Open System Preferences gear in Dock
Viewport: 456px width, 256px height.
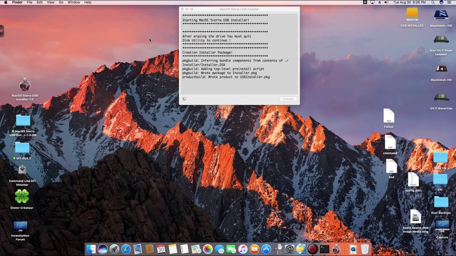(289, 249)
